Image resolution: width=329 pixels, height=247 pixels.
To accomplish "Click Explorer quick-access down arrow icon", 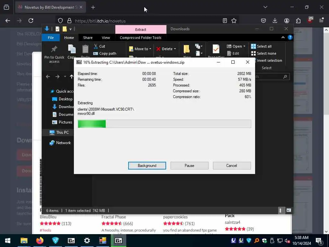I will click(47, 29).
